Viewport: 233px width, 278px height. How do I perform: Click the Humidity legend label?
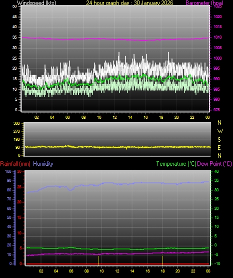(43, 164)
